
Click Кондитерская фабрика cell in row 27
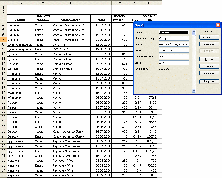pyautogui.click(x=71, y=136)
